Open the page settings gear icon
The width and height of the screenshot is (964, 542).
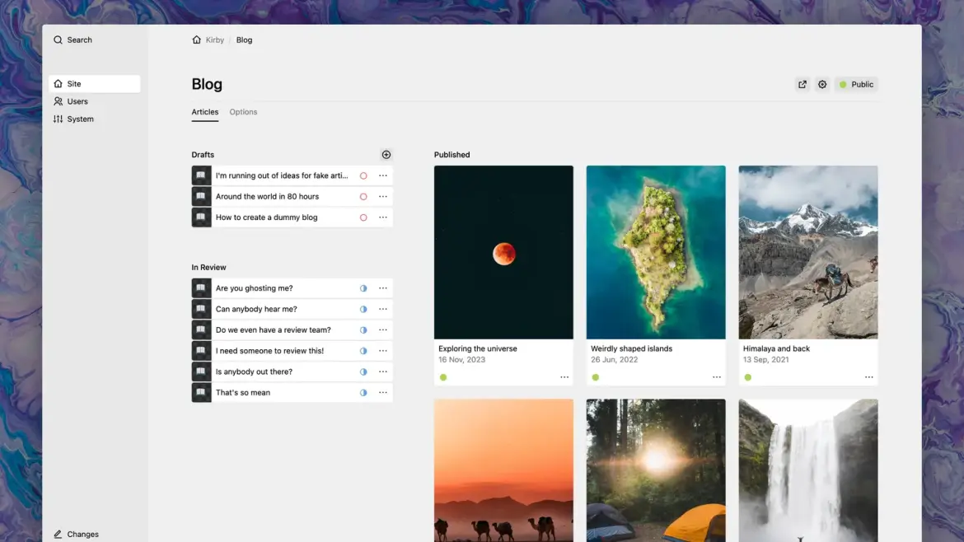(822, 84)
